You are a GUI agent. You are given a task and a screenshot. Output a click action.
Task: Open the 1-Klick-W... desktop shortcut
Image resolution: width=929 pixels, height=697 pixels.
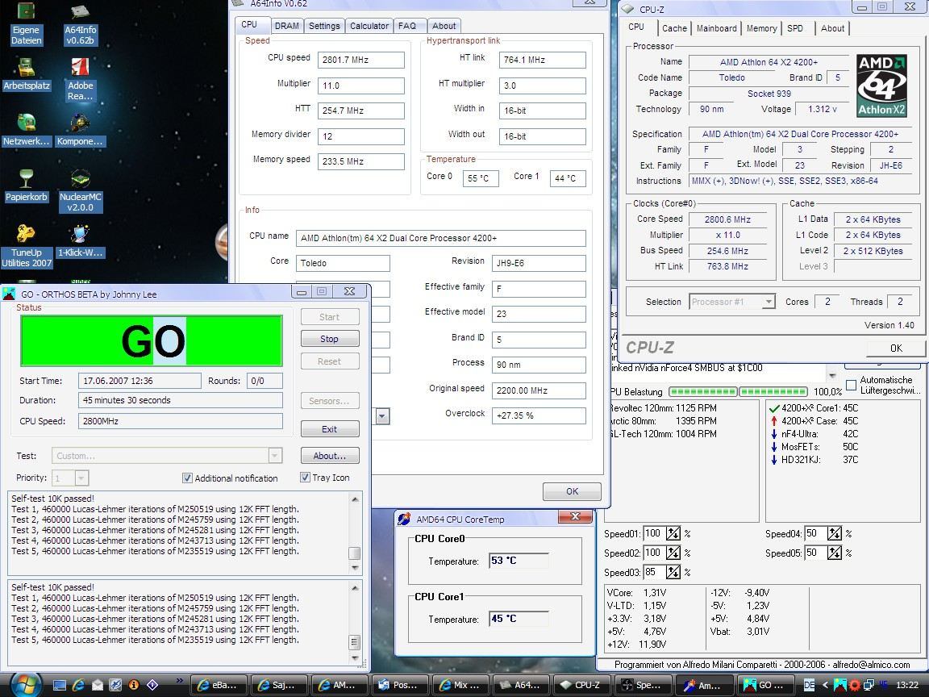click(80, 241)
